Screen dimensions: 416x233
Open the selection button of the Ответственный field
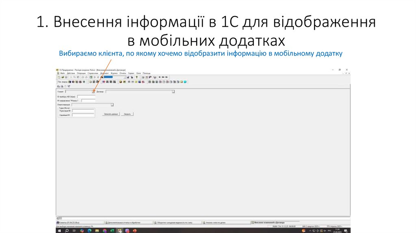point(112,105)
